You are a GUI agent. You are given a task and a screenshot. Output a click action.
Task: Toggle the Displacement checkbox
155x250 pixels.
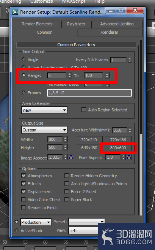(x=23, y=192)
